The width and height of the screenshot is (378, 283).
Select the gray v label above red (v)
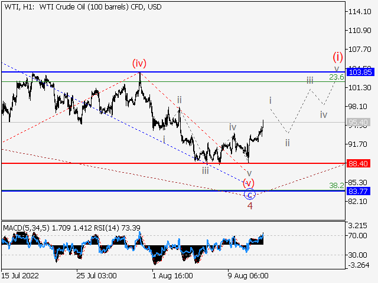249,173
